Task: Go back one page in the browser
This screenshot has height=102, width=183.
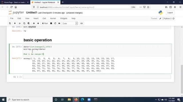Action: click(3, 7)
